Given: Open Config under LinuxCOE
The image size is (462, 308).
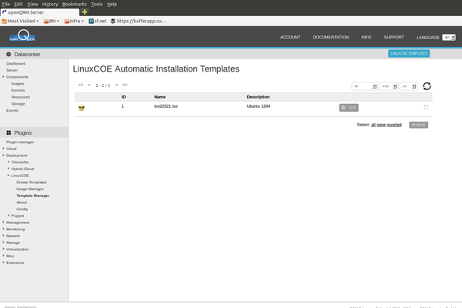Looking at the screenshot, I should click(x=22, y=209).
